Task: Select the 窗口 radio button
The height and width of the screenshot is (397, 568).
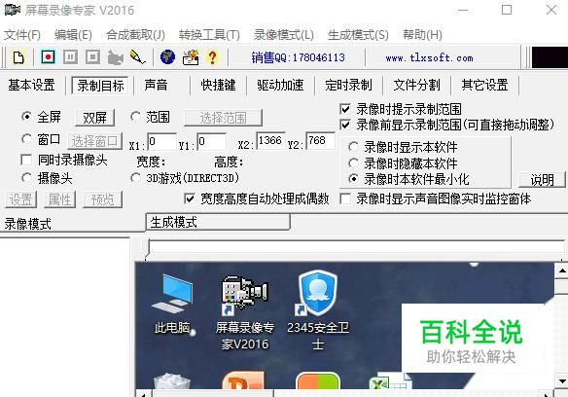Action: tap(26, 139)
